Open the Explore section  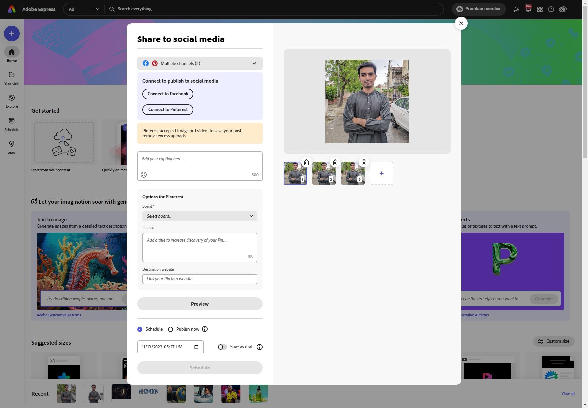[12, 101]
